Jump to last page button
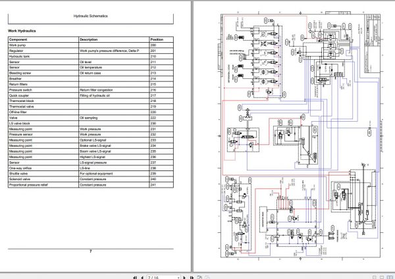 point(191,278)
